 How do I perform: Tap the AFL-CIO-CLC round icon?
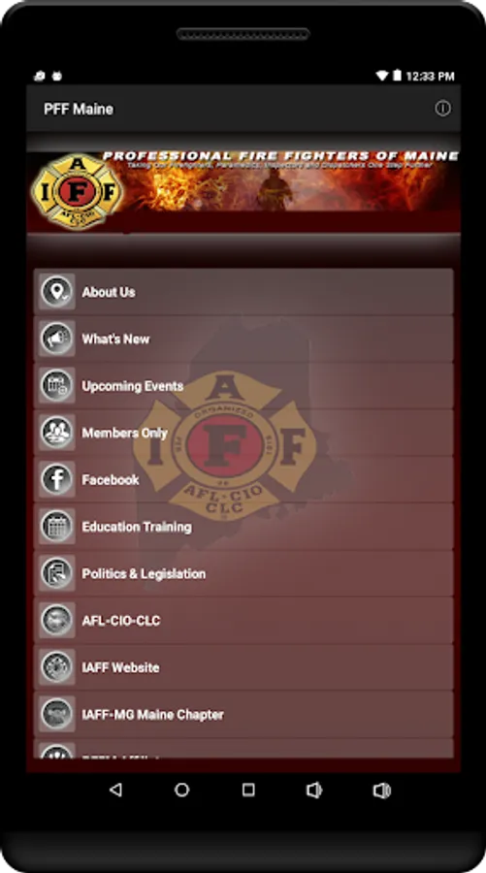click(x=57, y=620)
